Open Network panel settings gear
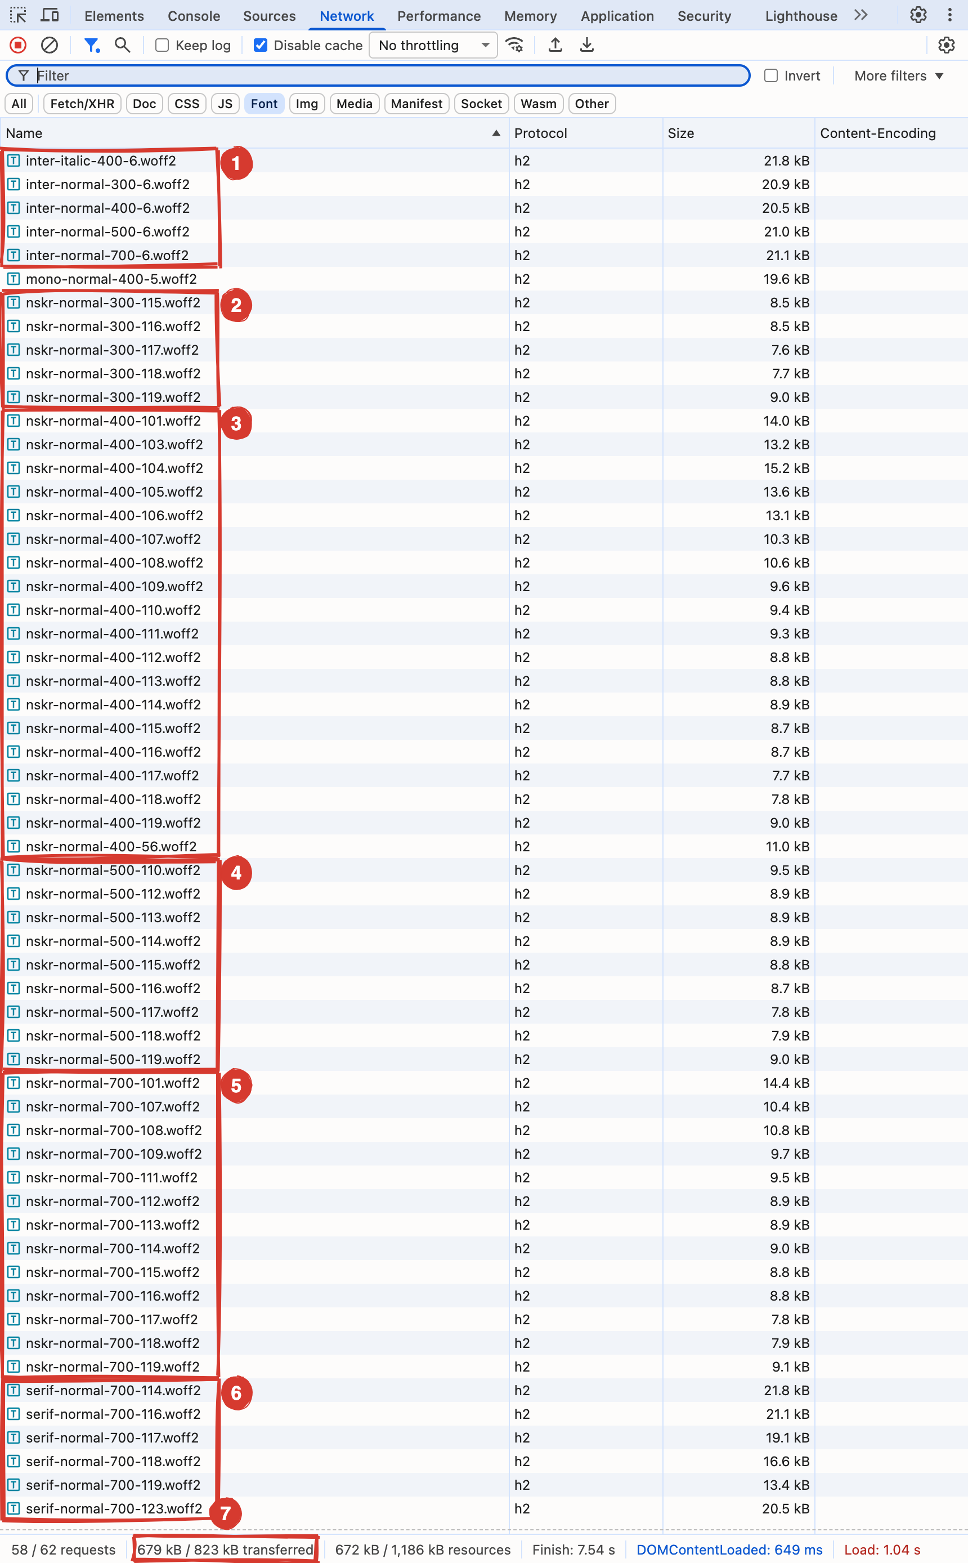Screen dimensions: 968x1563 946,45
